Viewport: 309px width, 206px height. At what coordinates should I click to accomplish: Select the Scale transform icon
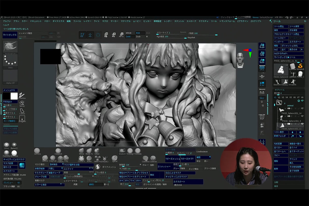[x=121, y=35]
